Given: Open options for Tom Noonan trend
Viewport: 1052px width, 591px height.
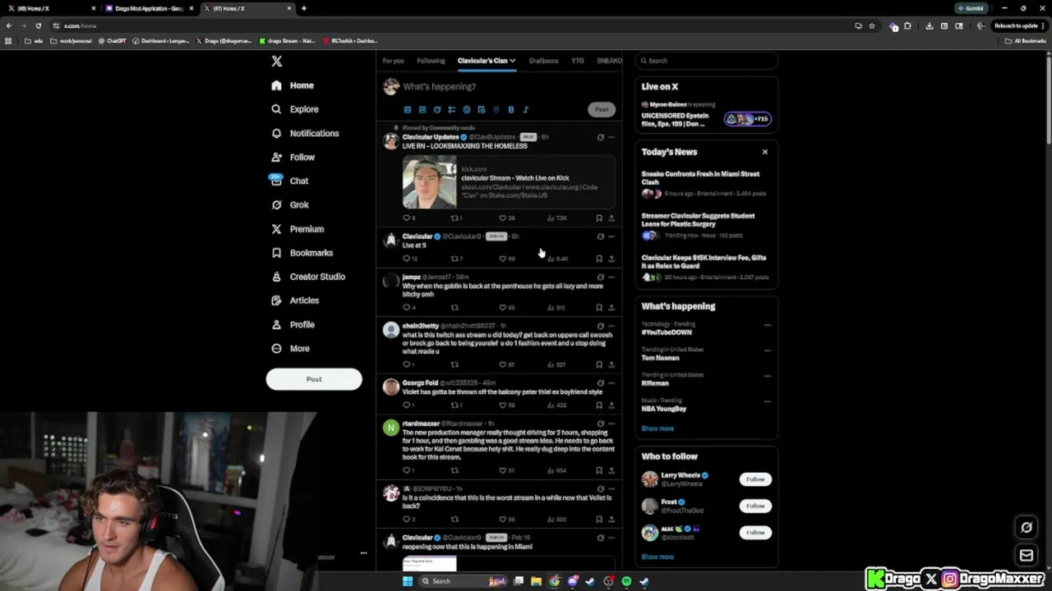Looking at the screenshot, I should coord(768,350).
